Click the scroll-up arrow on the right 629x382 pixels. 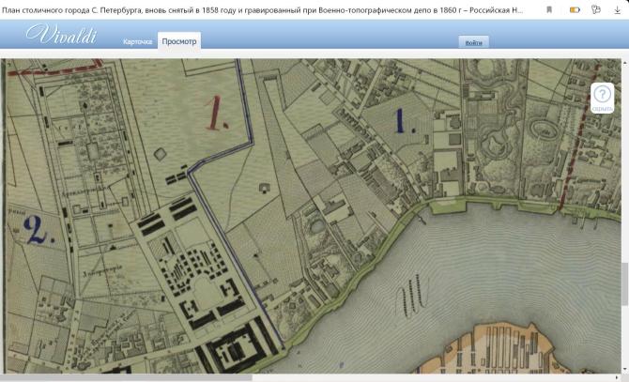(624, 64)
